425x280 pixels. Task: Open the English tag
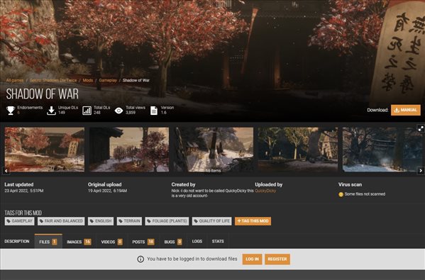[101, 221]
